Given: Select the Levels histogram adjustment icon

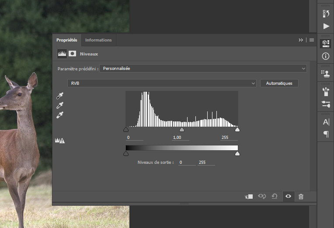Looking at the screenshot, I should coord(62,54).
